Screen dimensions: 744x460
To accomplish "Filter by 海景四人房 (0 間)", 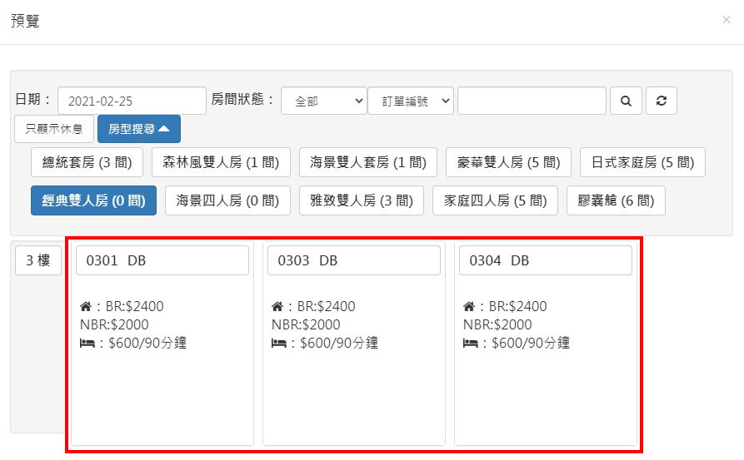I will (x=227, y=200).
